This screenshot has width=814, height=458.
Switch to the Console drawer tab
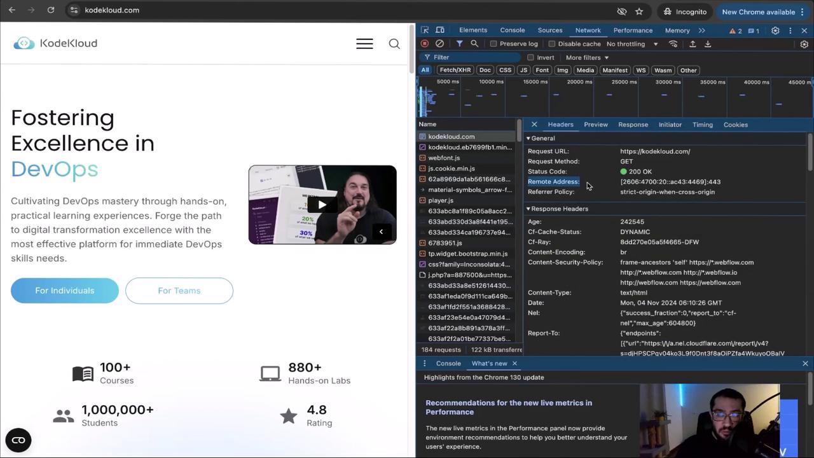(x=448, y=363)
